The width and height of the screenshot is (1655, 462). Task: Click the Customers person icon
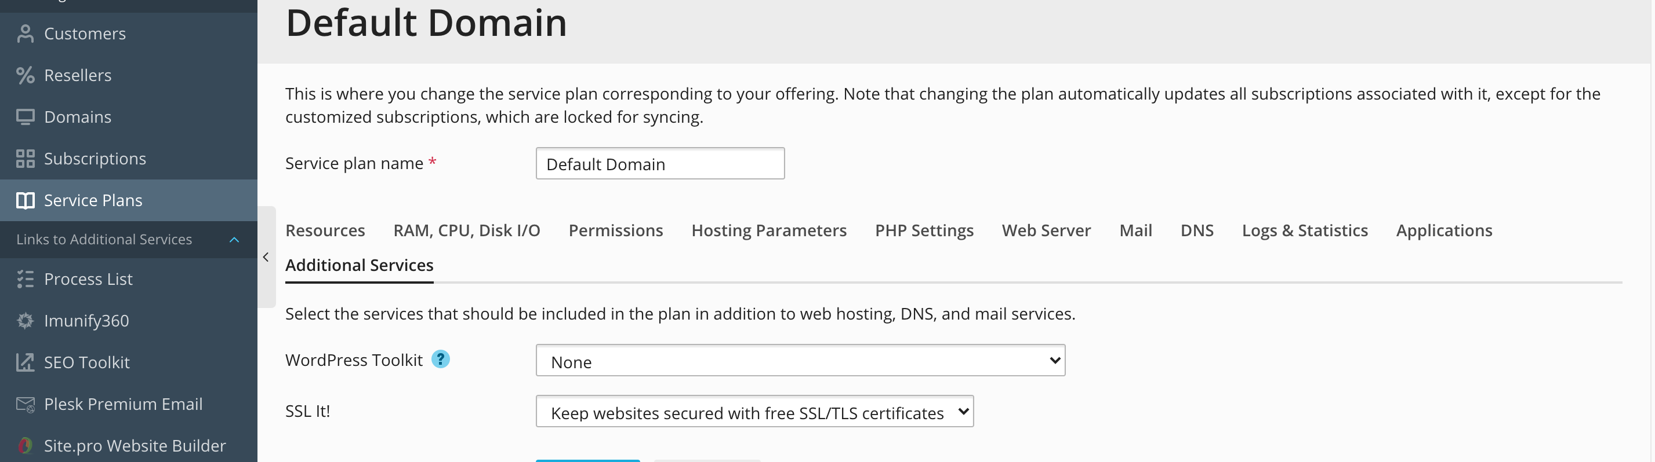coord(25,34)
